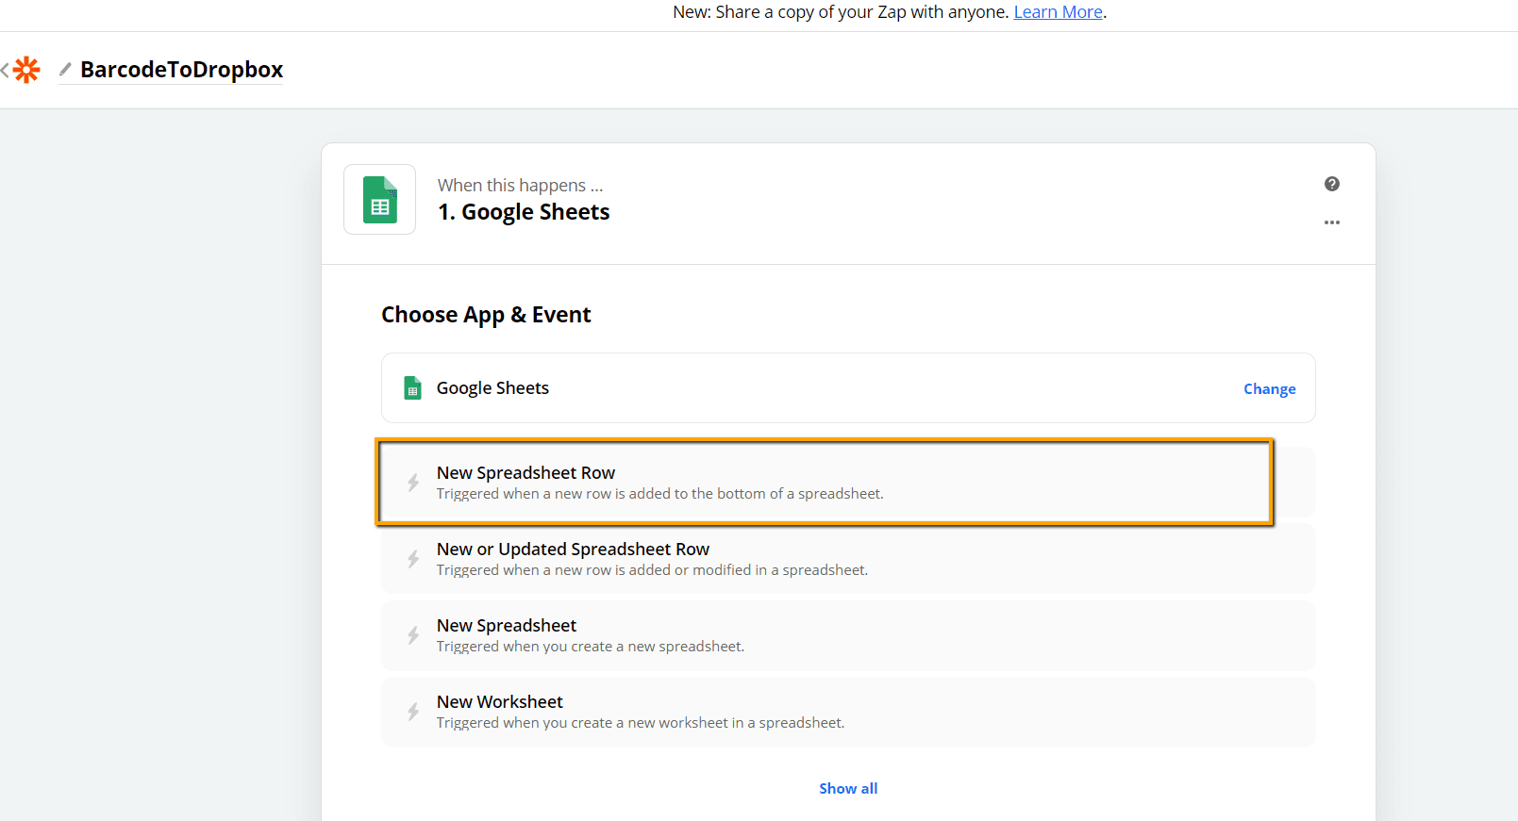Open the three-dot step options menu
Screen dimensions: 1518x821
tap(1331, 222)
